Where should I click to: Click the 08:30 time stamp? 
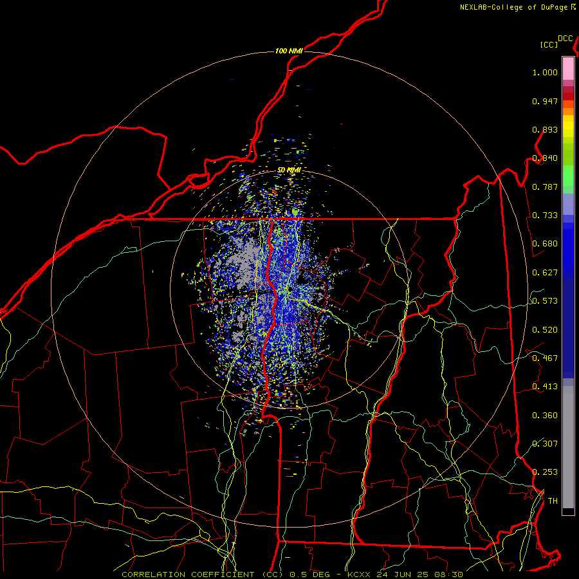pos(448,574)
